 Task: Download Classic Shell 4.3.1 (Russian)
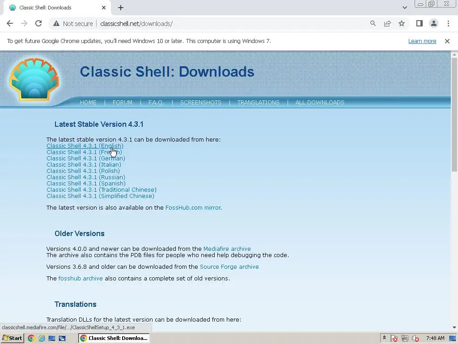click(85, 177)
